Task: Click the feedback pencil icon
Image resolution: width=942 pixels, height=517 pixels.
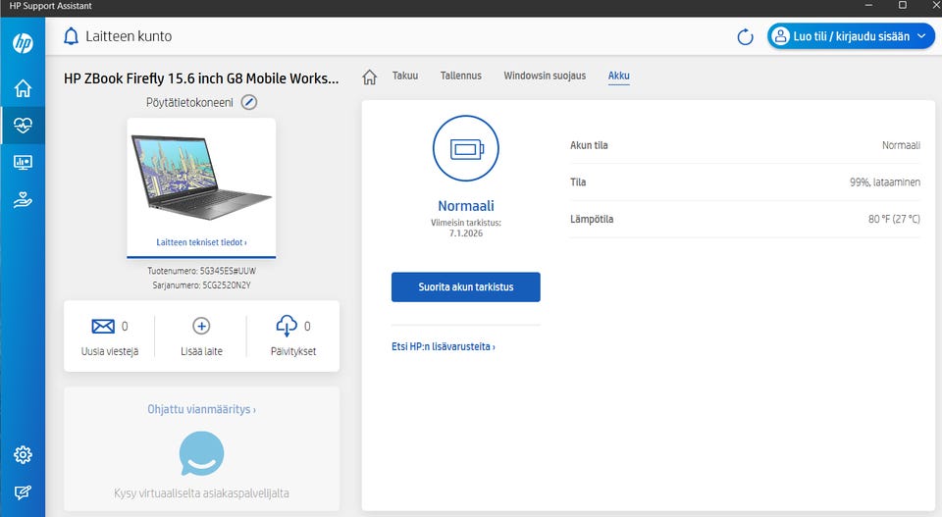Action: (x=23, y=492)
